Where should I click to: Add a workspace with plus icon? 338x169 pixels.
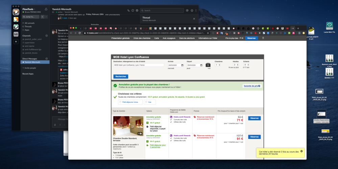tap(16, 42)
